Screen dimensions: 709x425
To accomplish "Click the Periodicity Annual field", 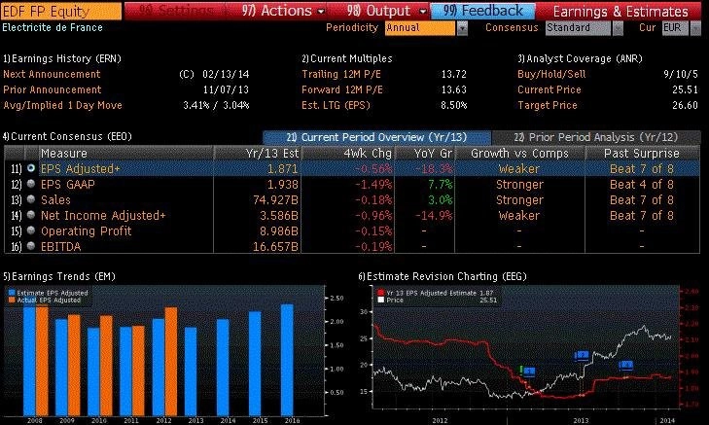I will [420, 28].
